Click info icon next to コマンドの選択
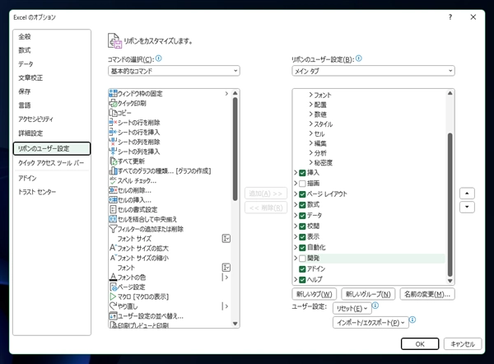Screen dimensions: 494x364 coord(158,58)
